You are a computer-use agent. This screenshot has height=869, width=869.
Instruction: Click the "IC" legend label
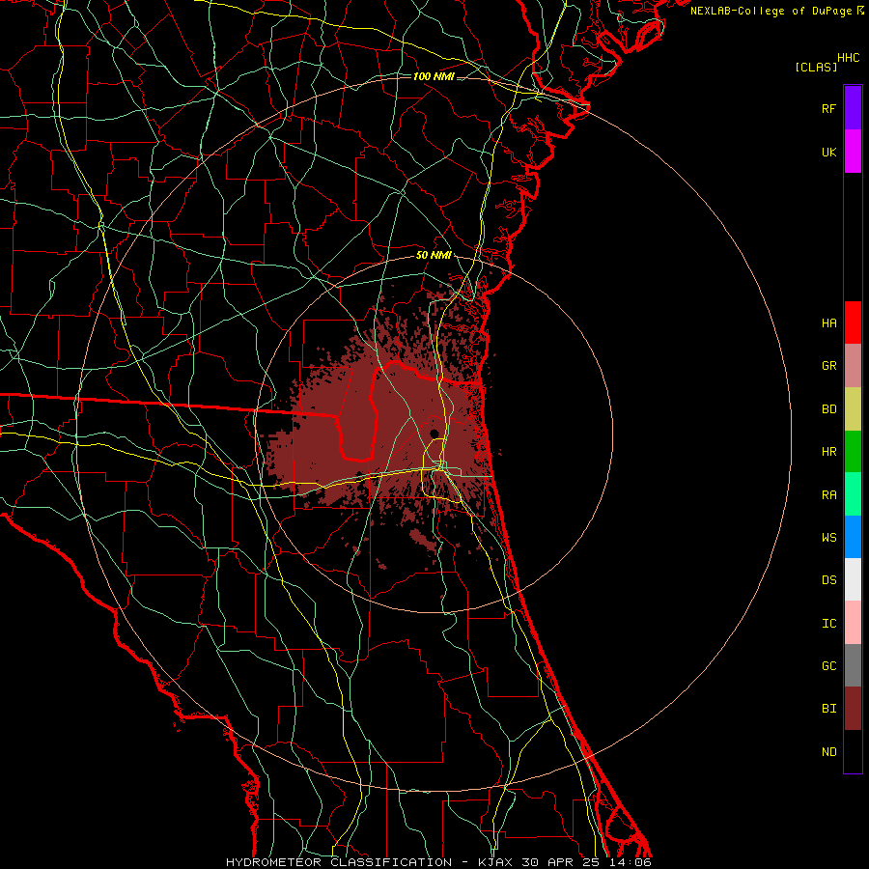pos(828,623)
